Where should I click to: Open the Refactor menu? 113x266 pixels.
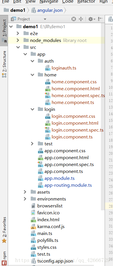pos(86,1)
